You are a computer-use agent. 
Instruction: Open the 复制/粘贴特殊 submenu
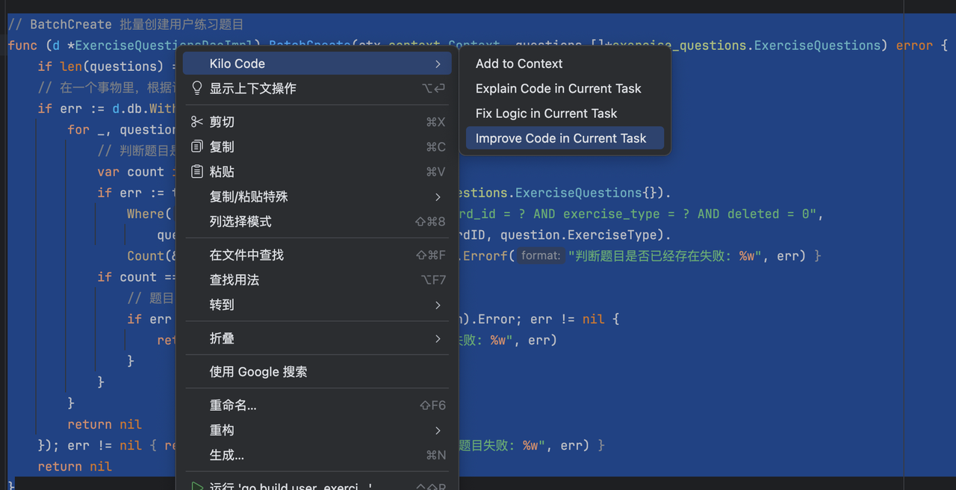pyautogui.click(x=246, y=197)
